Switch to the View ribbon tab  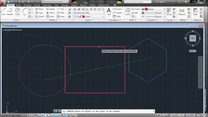point(57,5)
